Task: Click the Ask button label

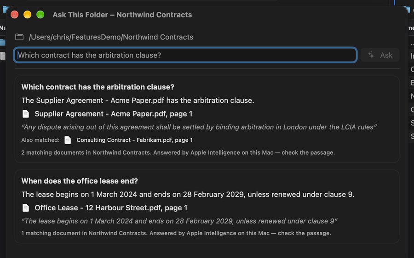Action: [x=386, y=55]
